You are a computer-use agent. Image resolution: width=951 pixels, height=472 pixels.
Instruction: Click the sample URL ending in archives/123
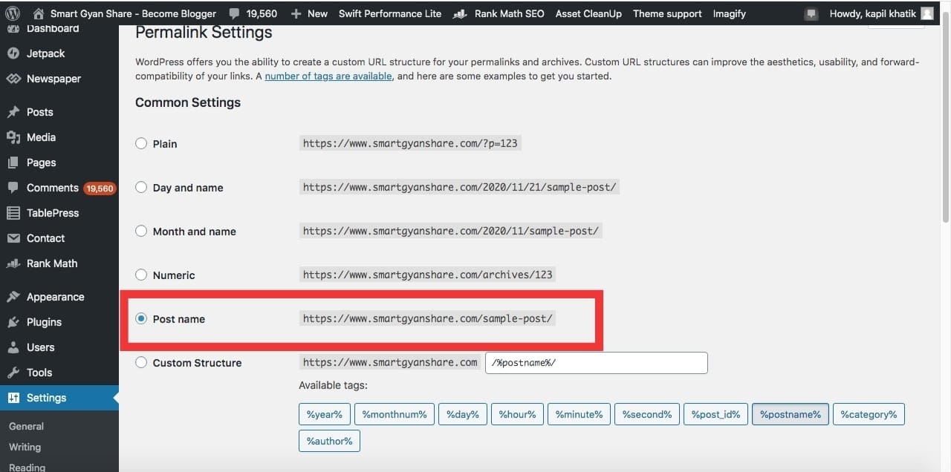pyautogui.click(x=428, y=275)
